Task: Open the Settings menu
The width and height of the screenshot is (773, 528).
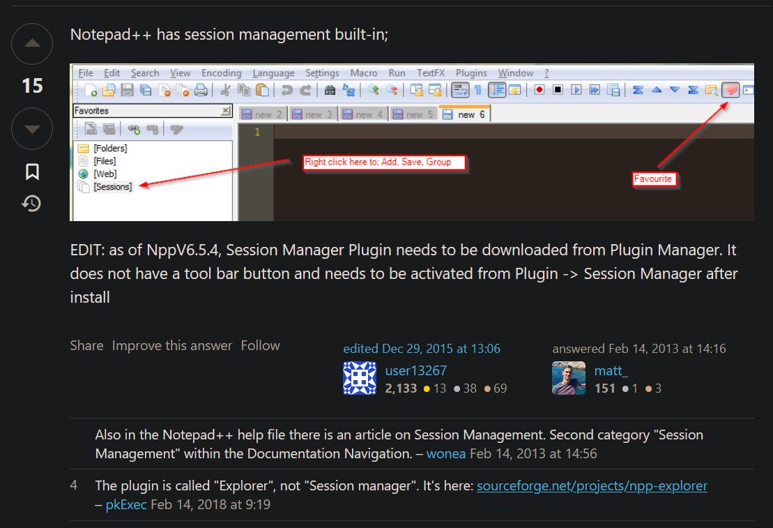Action: coord(322,73)
